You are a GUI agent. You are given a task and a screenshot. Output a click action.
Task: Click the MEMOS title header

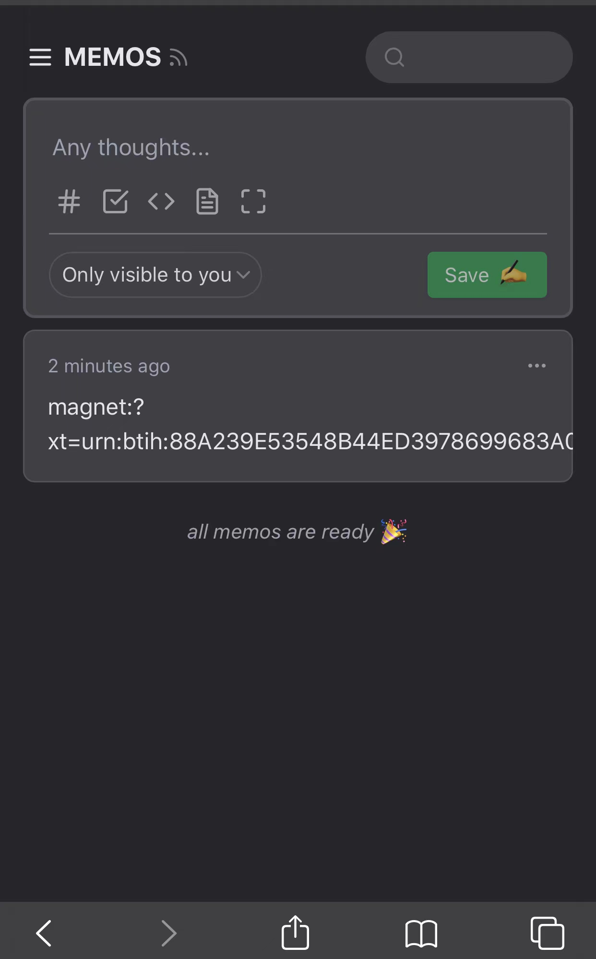[113, 57]
